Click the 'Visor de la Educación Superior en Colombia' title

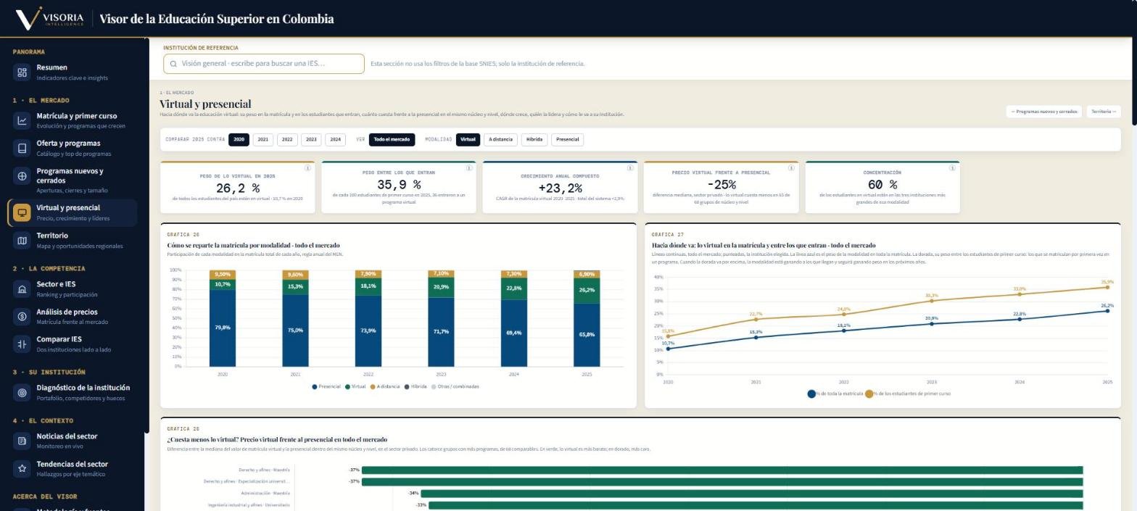click(217, 19)
